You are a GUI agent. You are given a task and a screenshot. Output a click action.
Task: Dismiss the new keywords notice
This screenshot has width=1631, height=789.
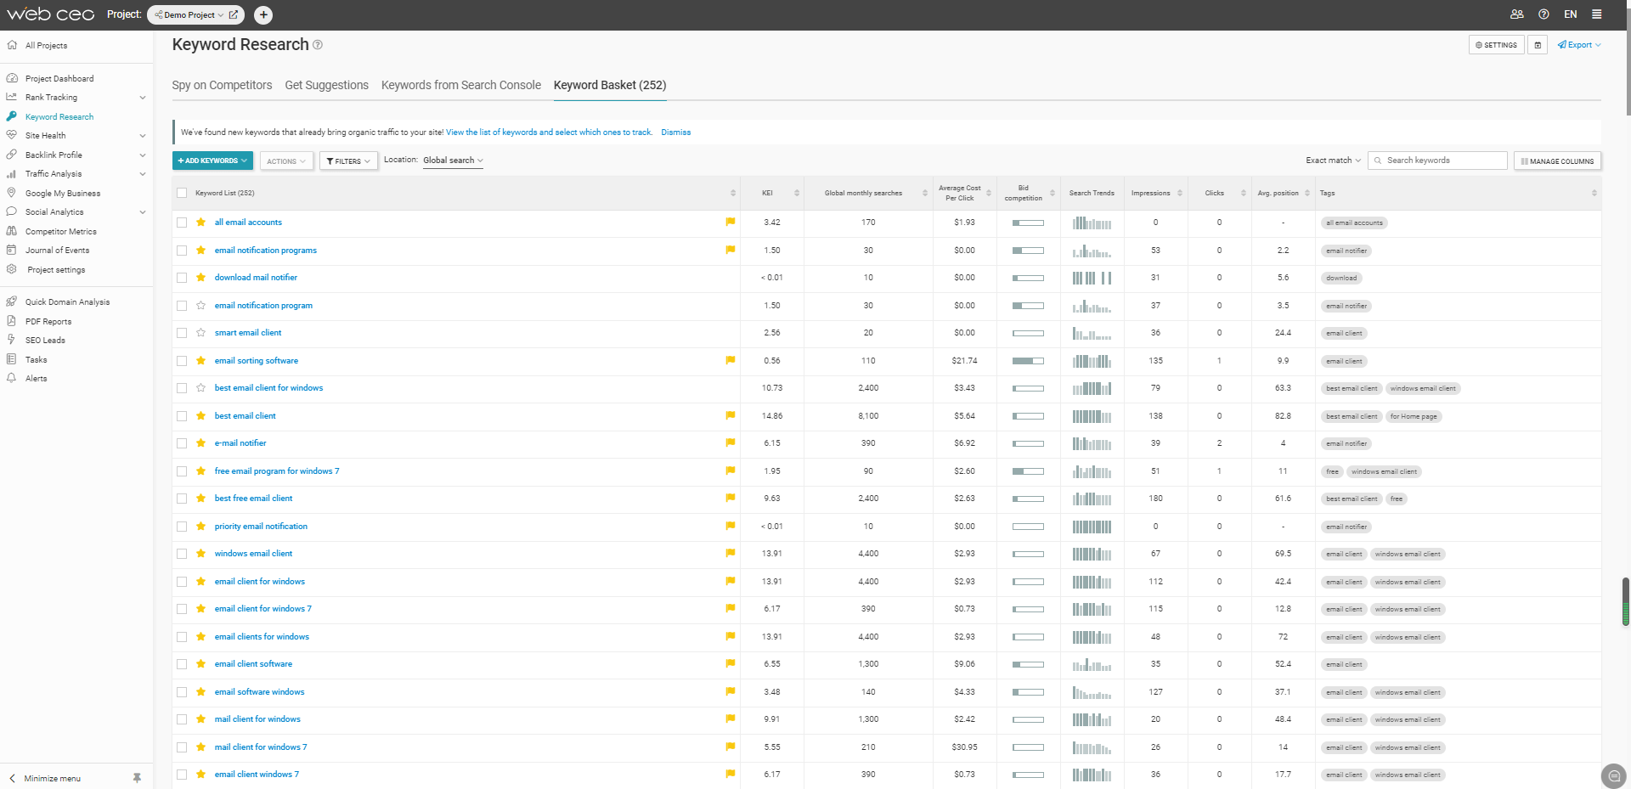coord(675,132)
